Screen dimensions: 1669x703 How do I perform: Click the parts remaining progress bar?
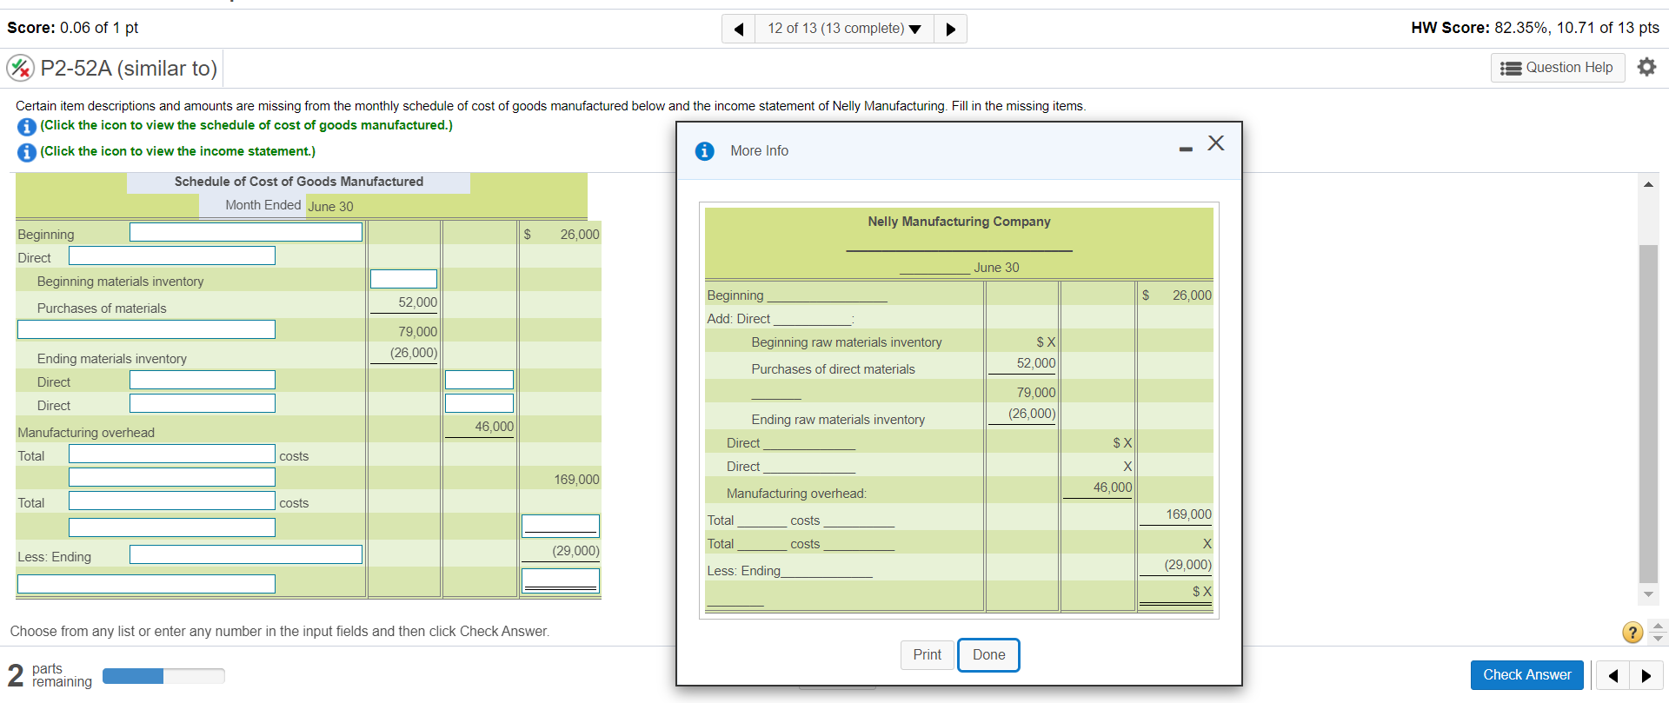163,676
